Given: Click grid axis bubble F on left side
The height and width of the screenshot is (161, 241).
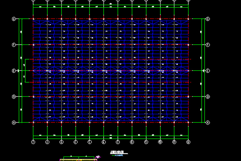Looking at the screenshot, I should tap(14, 45).
